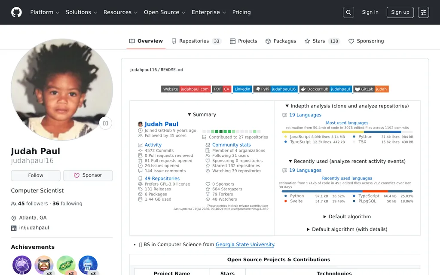
Task: Click the Pull Shark achievement badge
Action: pos(88,265)
